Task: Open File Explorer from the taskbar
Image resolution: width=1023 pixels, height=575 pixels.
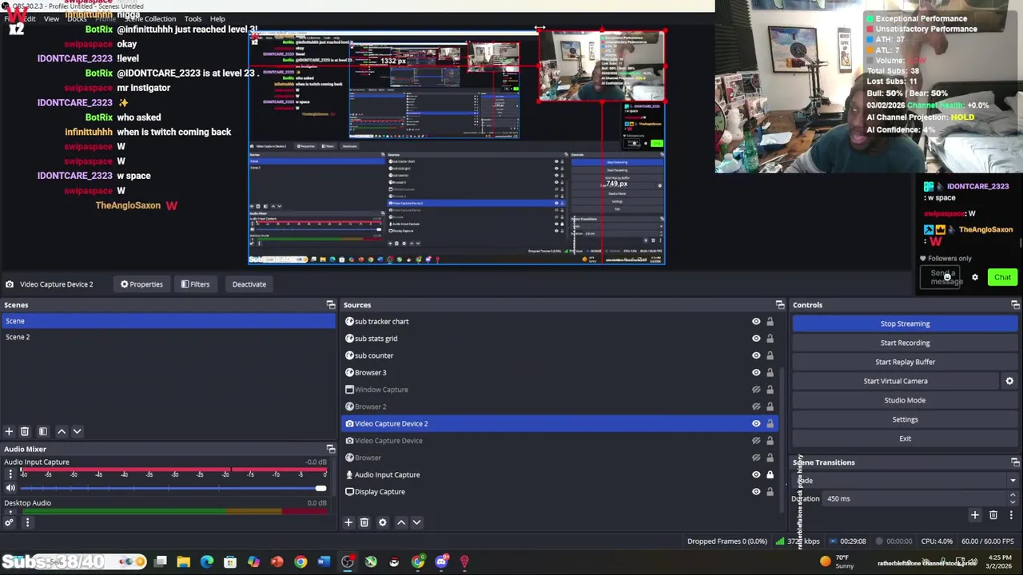Action: (184, 562)
